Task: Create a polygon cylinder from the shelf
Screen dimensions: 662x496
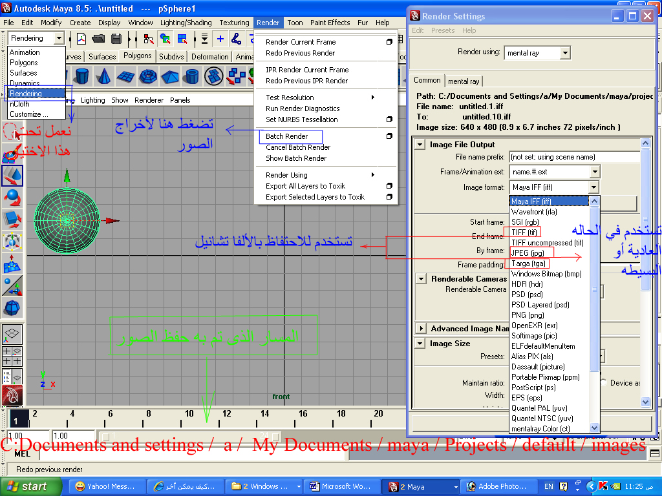Action: 82,76
